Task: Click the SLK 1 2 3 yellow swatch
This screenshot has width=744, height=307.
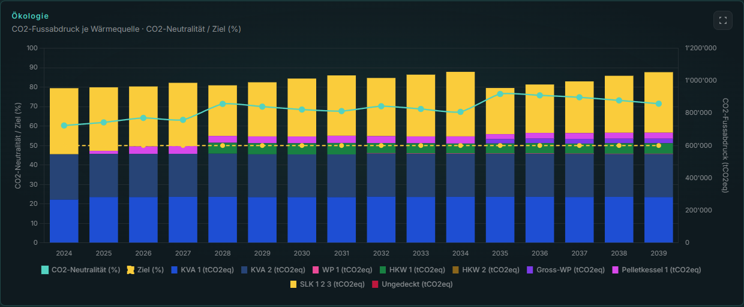Action: (293, 284)
